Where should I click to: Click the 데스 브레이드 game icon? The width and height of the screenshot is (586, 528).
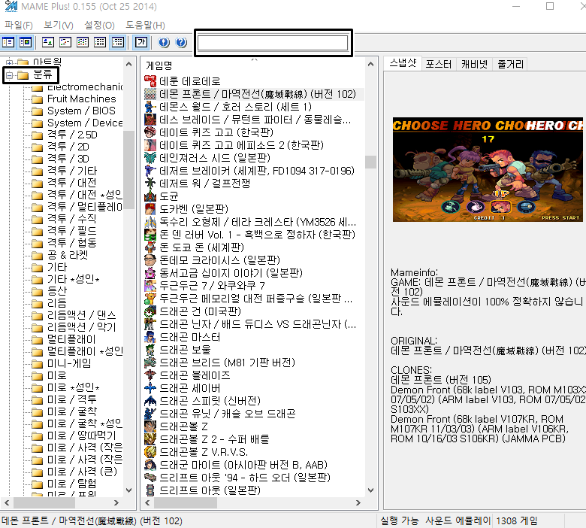[x=150, y=120]
